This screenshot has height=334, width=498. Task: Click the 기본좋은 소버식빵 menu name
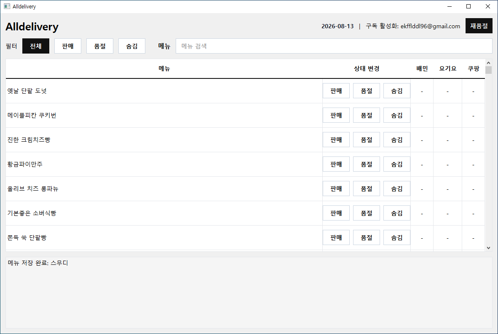coord(32,213)
